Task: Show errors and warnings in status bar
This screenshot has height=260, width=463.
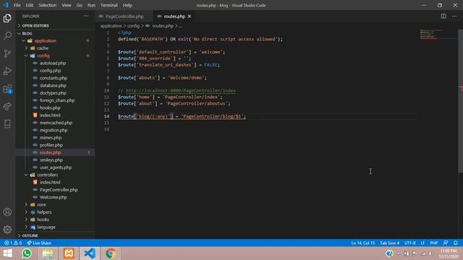Action: (x=13, y=243)
